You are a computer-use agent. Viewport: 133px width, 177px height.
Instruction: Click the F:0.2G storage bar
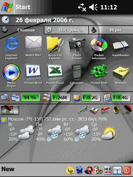pyautogui.click(x=91, y=98)
